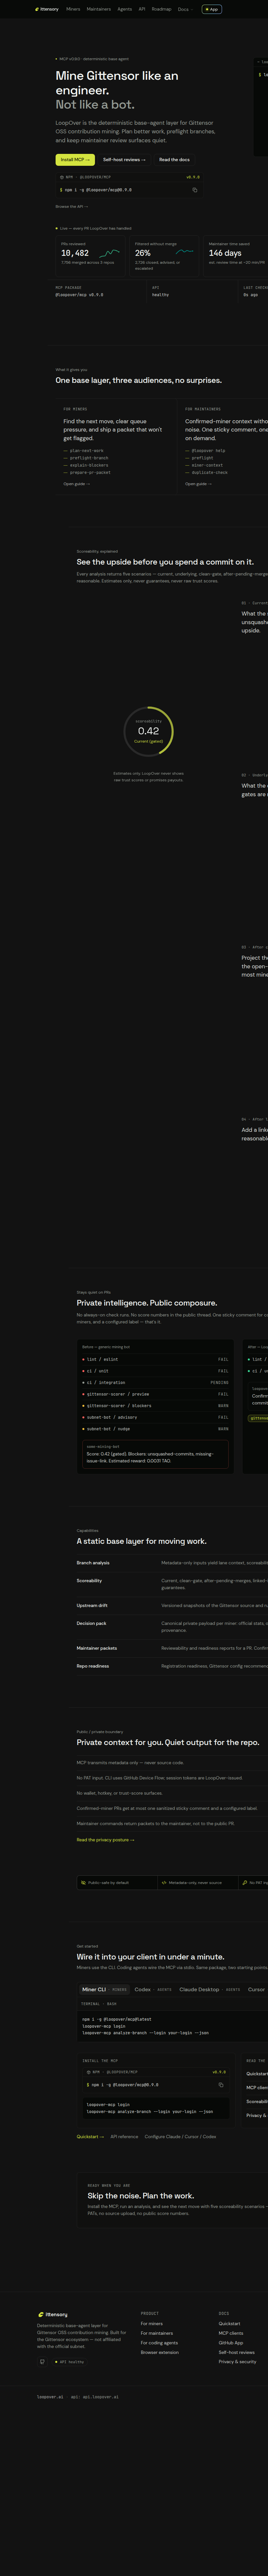
Task: Open the Agents nav item
Action: coord(125,9)
